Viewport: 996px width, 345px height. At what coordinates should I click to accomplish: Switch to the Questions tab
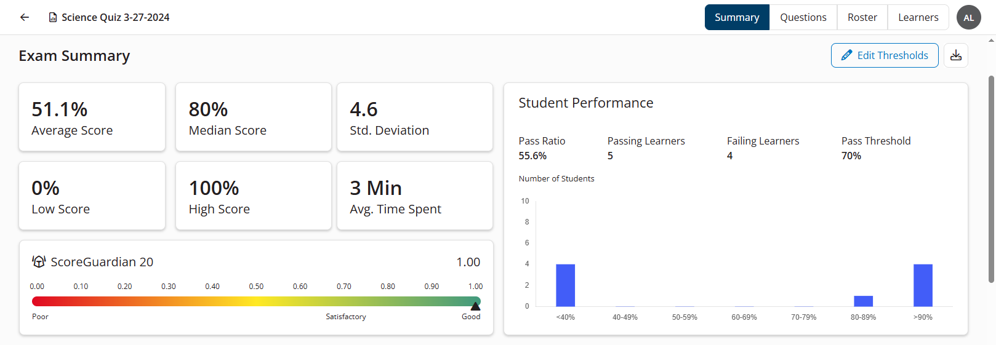point(803,17)
